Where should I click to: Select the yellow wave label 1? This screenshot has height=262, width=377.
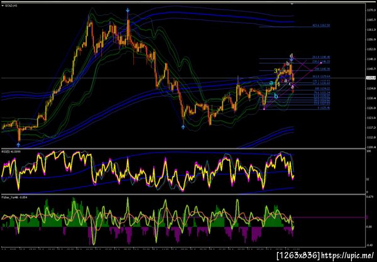pyautogui.click(x=278, y=84)
